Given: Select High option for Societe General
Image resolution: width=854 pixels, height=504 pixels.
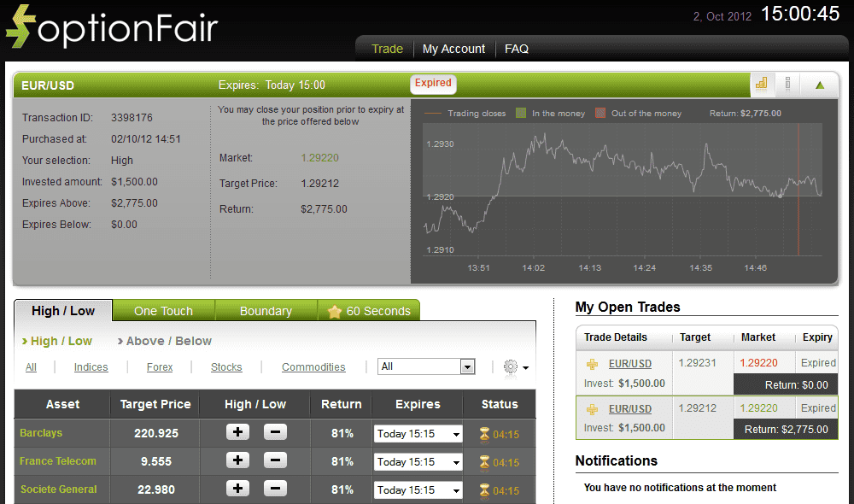Looking at the screenshot, I should pyautogui.click(x=237, y=489).
